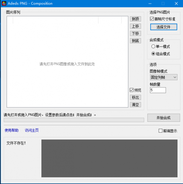Click the 到顶 move-to-top button
The image size is (183, 184).
click(135, 19)
